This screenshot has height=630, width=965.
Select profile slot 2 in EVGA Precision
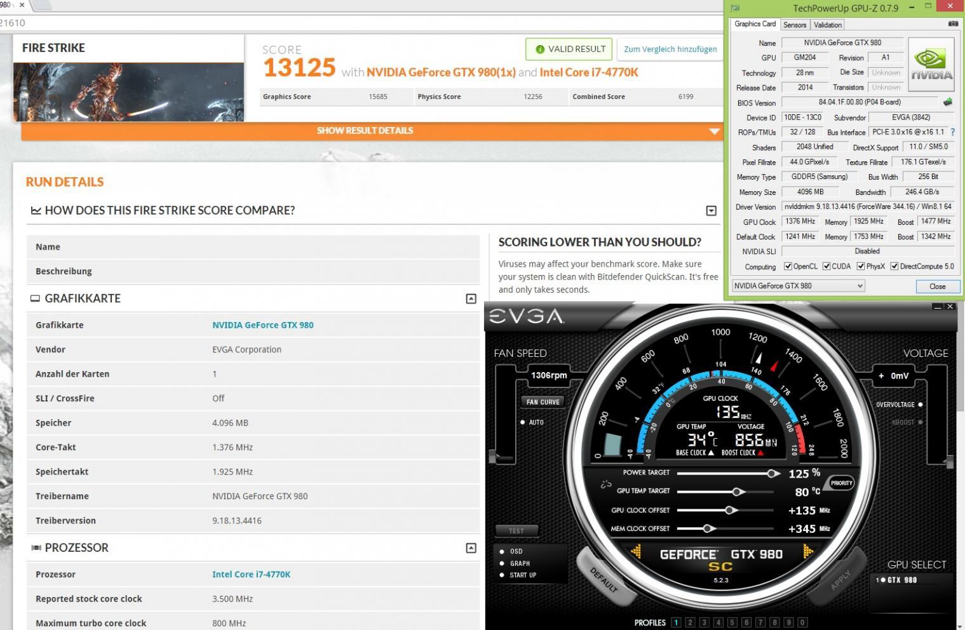690,622
